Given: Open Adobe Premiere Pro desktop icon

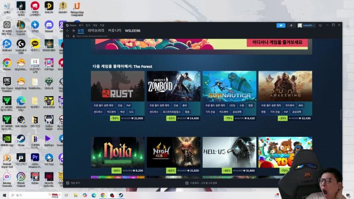Looking at the screenshot, I should tap(35, 160).
